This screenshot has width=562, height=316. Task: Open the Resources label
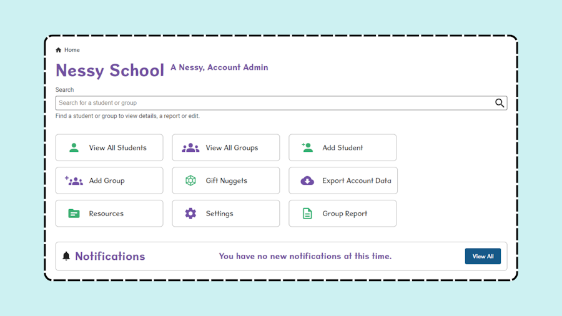coord(106,214)
